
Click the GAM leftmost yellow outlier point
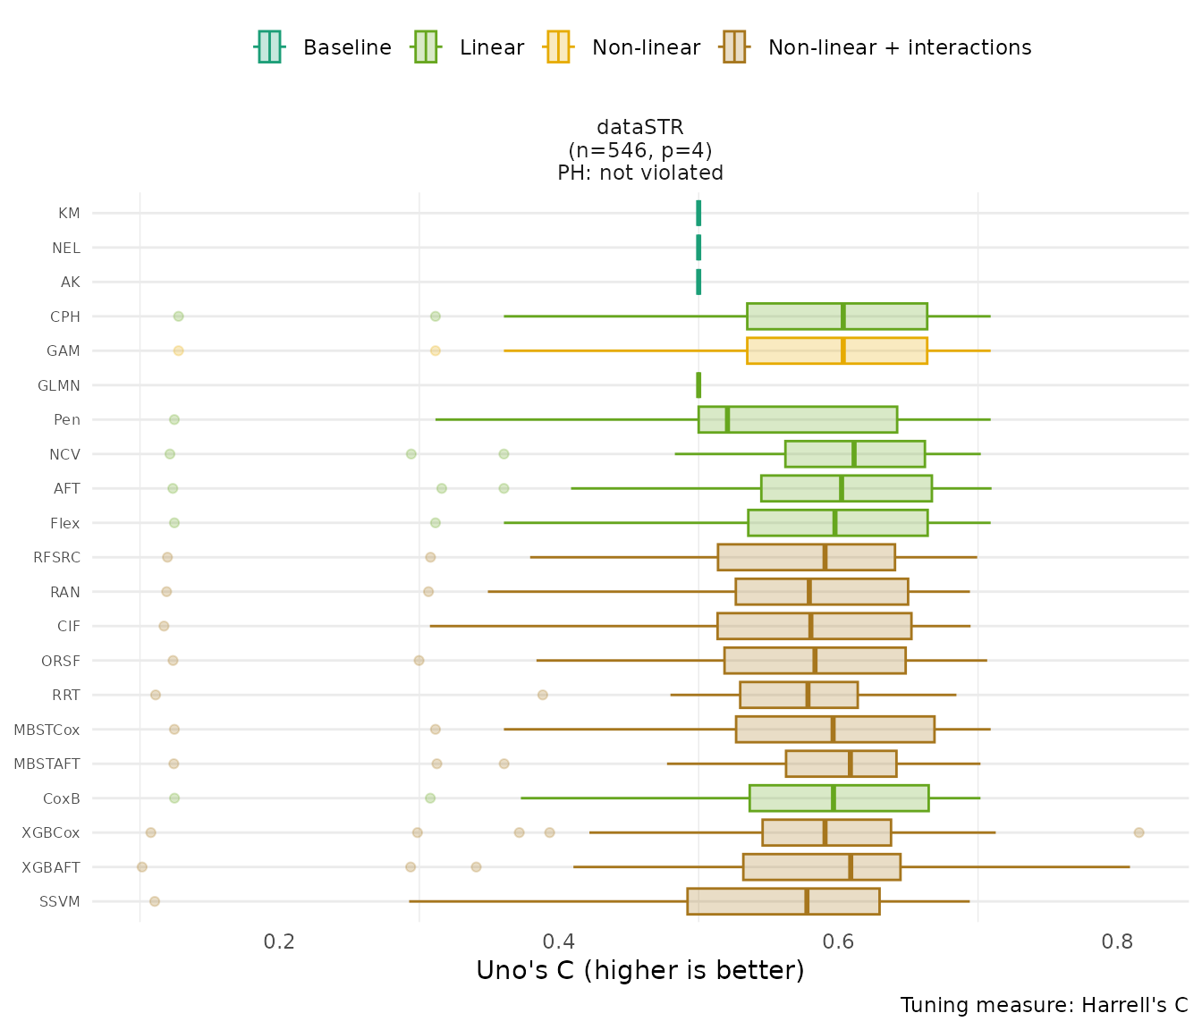pos(178,350)
